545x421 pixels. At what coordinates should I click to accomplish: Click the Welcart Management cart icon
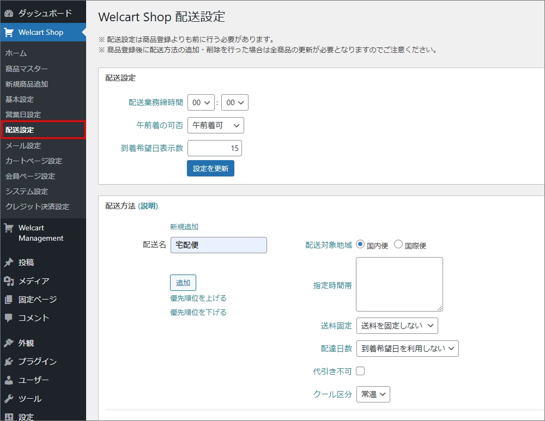pos(9,228)
